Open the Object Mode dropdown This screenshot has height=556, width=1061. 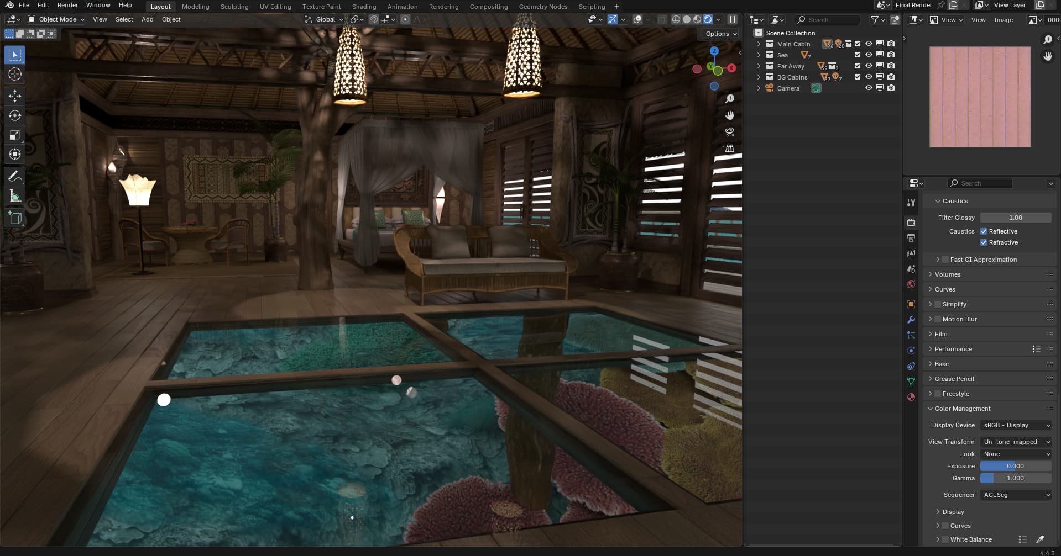click(56, 19)
